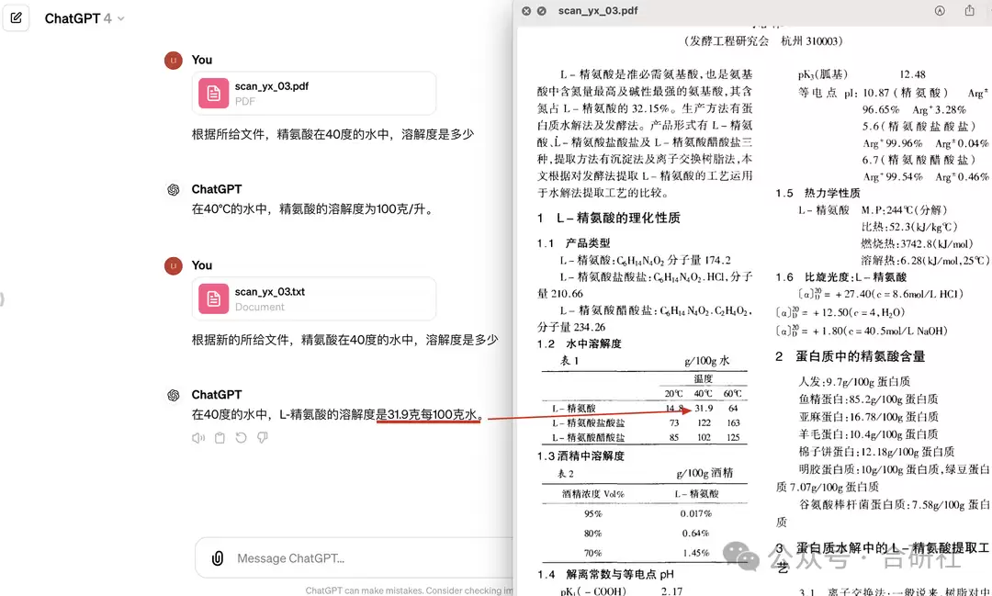Click the answer text '31.9克每100克水'
This screenshot has height=596, width=992.
(432, 414)
